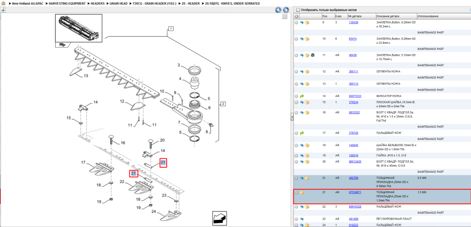The height and width of the screenshot is (227, 471).
Task: Click the box icon for part 87538871
Action: [302, 193]
